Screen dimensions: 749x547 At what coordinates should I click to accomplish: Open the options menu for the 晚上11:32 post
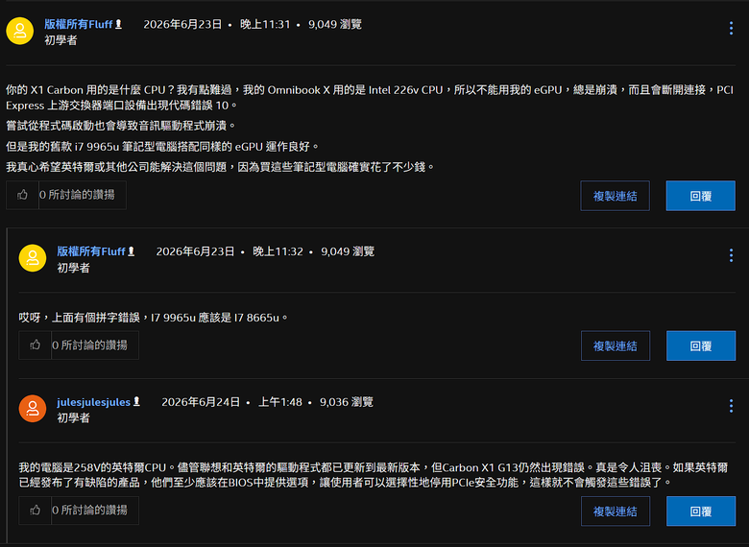coord(731,255)
